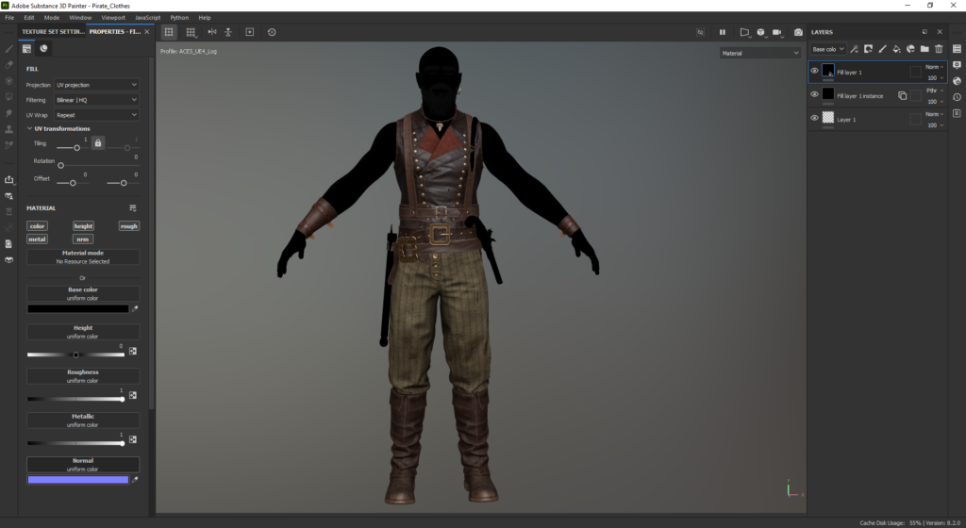Hide the Fill layer 1 instance layer
Screen dimensions: 966x528
[x=814, y=94]
